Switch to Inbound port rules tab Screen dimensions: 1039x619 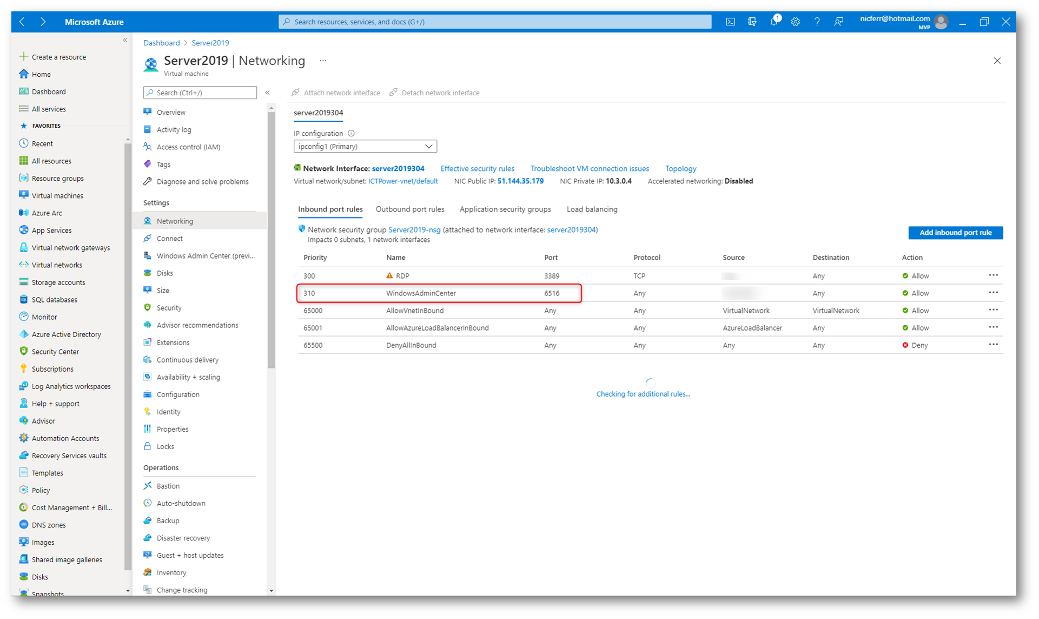pyautogui.click(x=330, y=209)
